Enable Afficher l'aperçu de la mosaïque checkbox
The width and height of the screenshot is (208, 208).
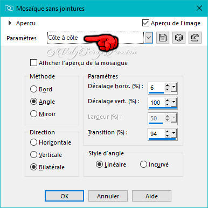point(33,63)
